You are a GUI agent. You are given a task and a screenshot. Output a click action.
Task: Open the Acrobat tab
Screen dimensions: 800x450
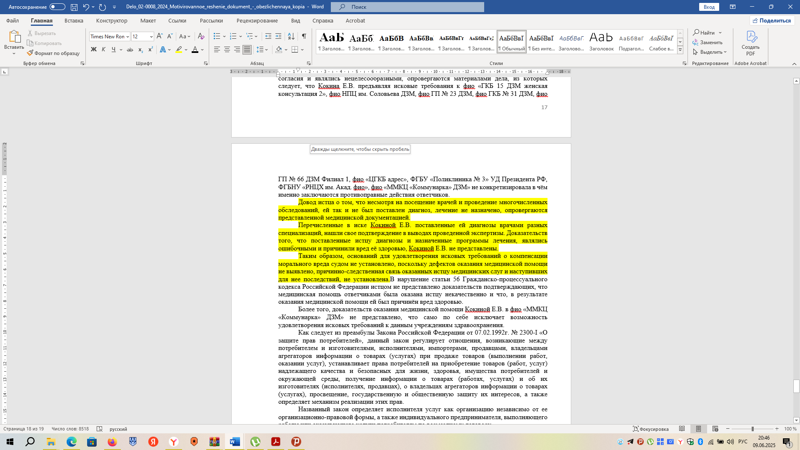[355, 20]
